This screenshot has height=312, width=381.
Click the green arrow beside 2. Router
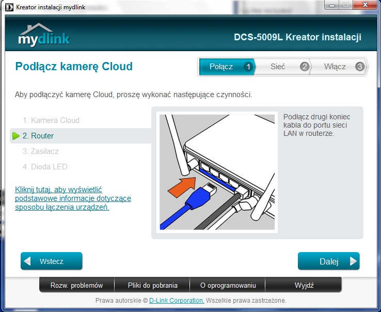[x=16, y=136]
